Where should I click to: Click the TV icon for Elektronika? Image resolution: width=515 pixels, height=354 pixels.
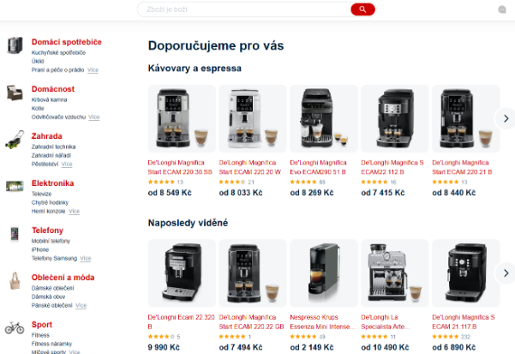[15, 186]
